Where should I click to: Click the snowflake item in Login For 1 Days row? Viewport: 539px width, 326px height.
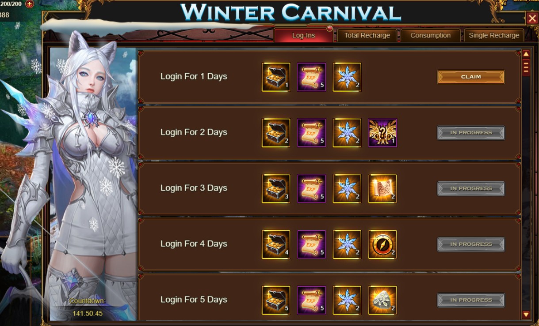click(347, 77)
